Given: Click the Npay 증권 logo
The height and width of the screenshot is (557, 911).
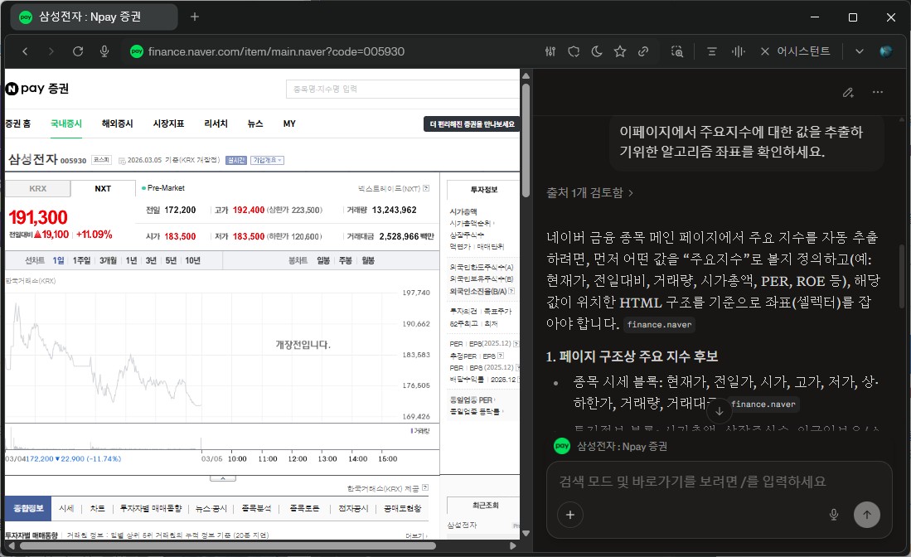Looking at the screenshot, I should click(36, 89).
